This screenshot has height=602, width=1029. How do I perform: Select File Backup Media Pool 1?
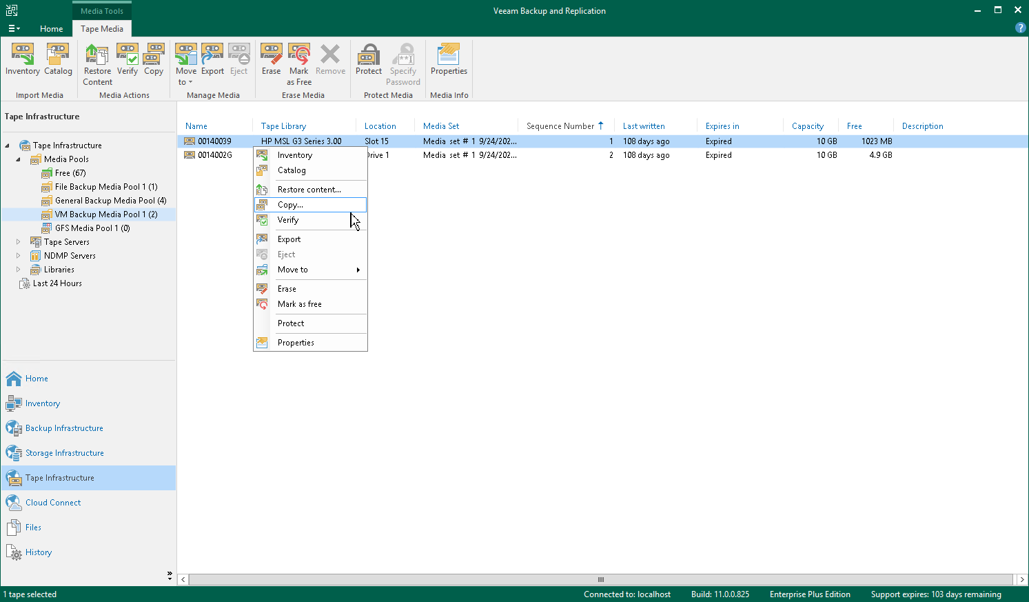click(x=106, y=187)
